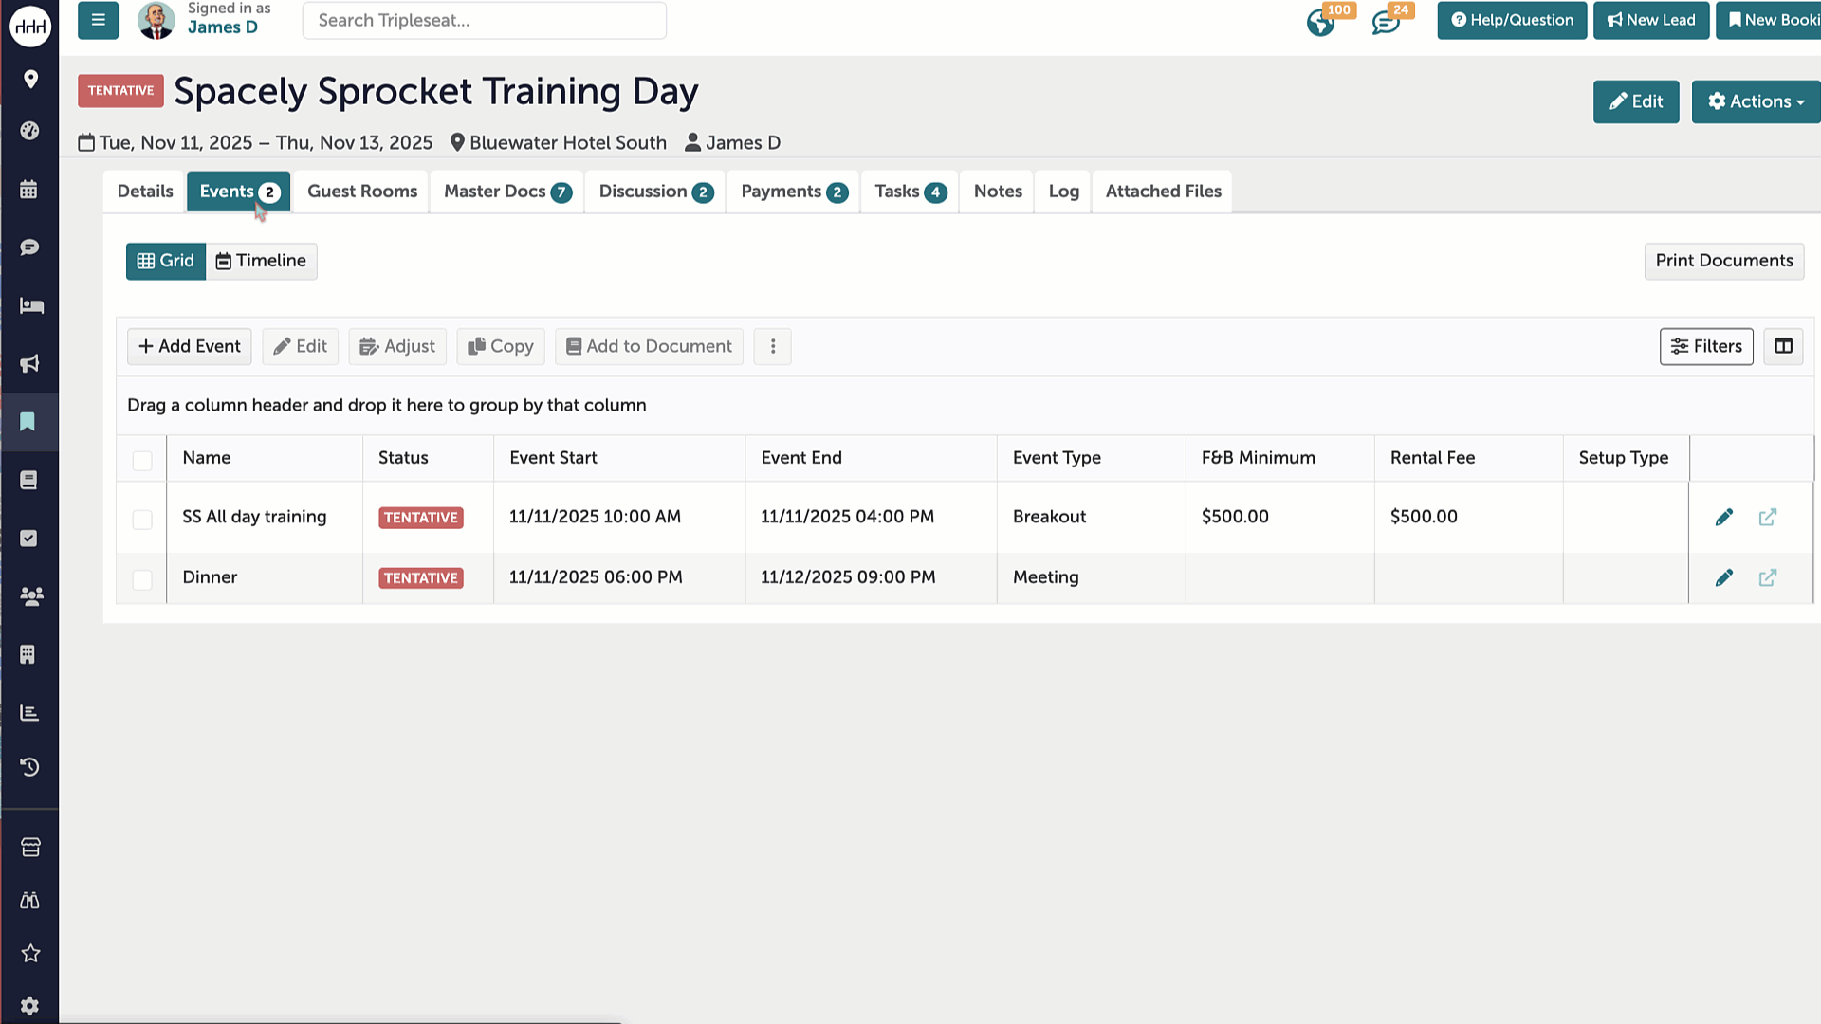This screenshot has width=1821, height=1024.
Task: Click the Print Documents button
Action: pyautogui.click(x=1724, y=261)
